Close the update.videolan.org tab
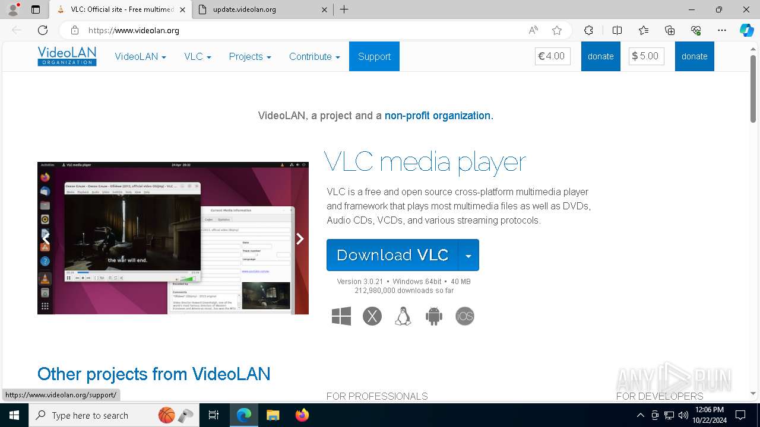This screenshot has width=760, height=427. click(324, 9)
